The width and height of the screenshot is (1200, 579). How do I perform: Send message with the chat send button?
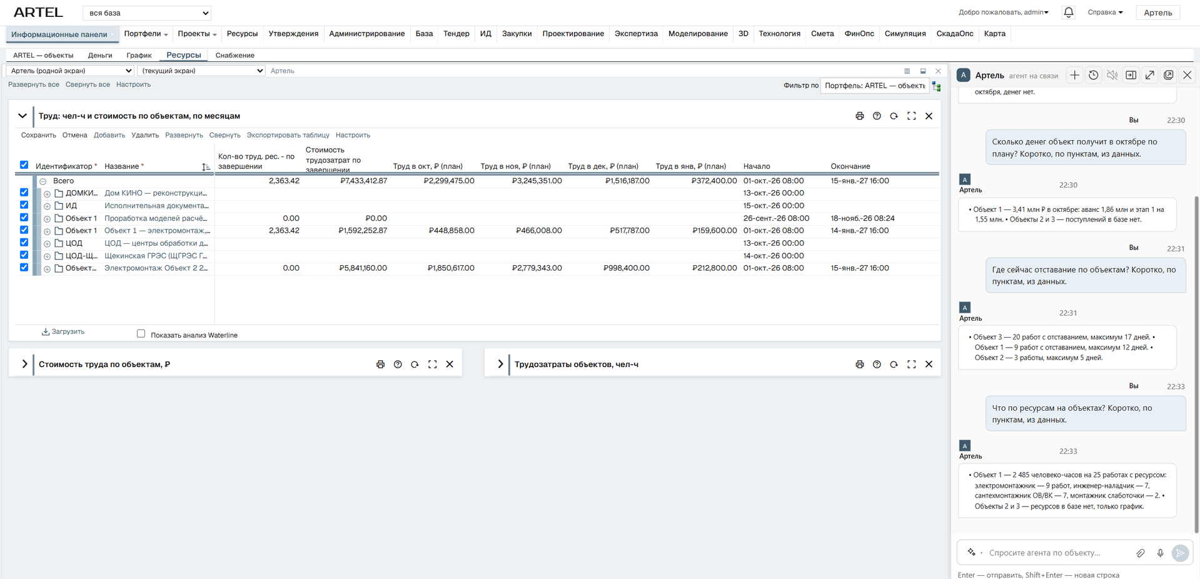[x=1179, y=553]
